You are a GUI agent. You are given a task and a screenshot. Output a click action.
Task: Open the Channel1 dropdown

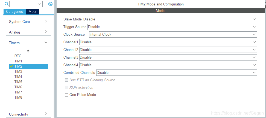(168, 42)
